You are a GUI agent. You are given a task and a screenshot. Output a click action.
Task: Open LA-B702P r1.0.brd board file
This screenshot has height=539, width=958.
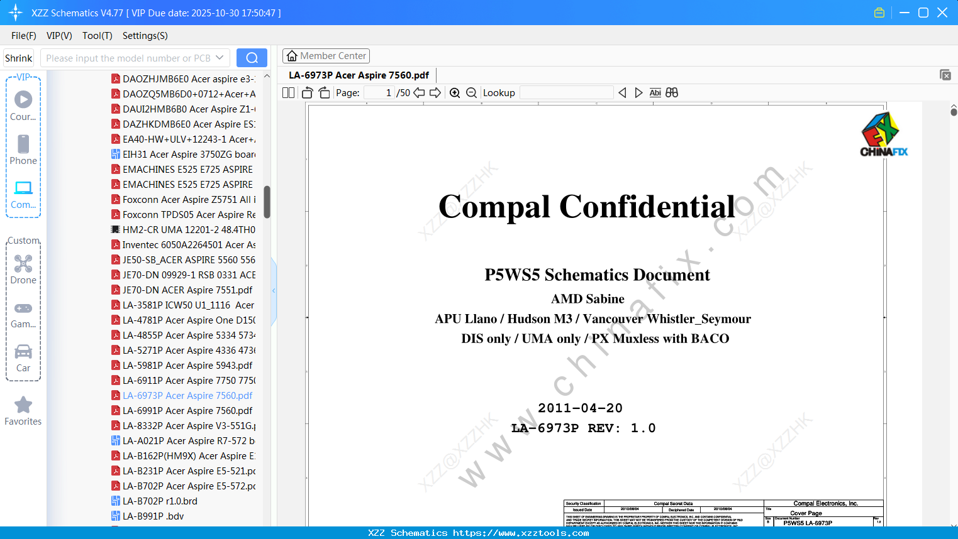tap(155, 501)
